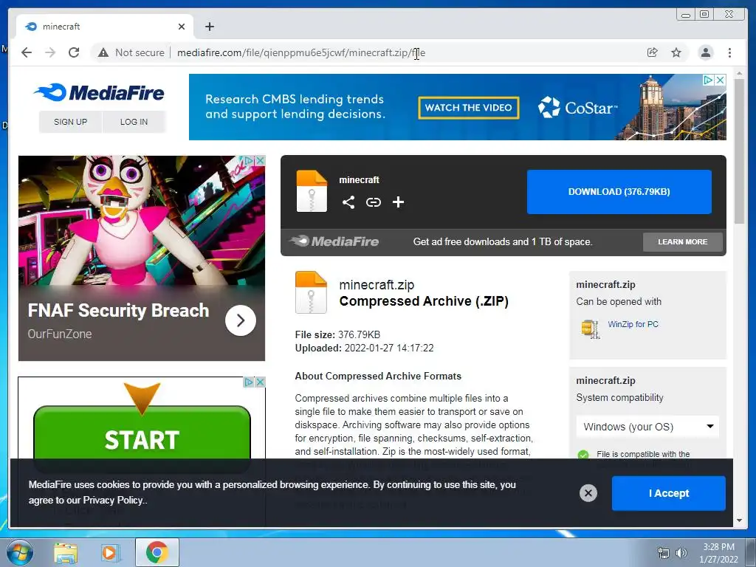
Task: Click the browser forward arrow
Action: [x=50, y=52]
